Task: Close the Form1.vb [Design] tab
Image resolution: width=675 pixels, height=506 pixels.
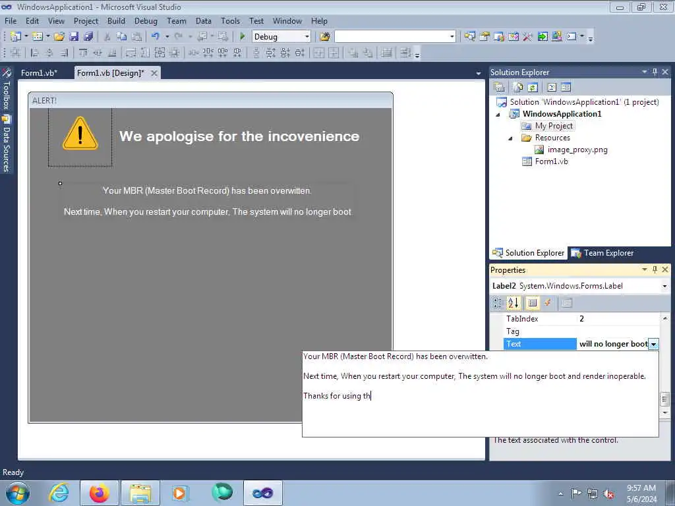Action: pyautogui.click(x=154, y=73)
